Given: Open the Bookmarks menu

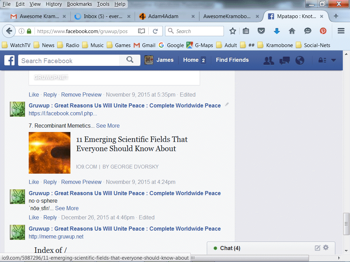Looking at the screenshot, I should pos(79,4).
